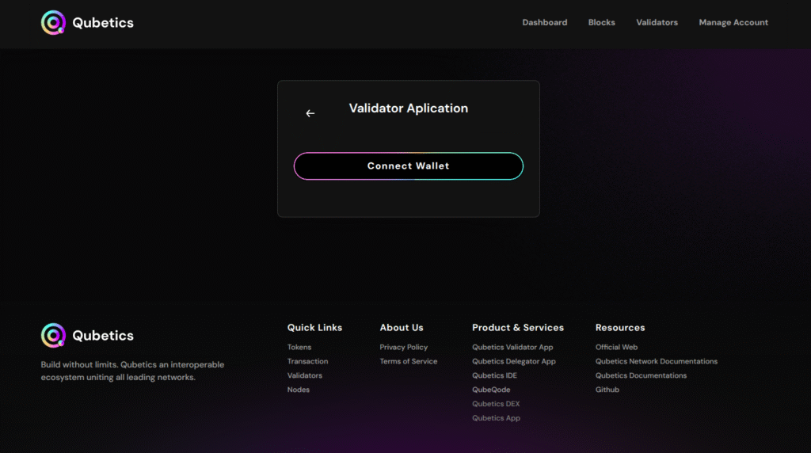The height and width of the screenshot is (453, 811).
Task: Open Manage Account in top navigation
Action: [x=733, y=23]
